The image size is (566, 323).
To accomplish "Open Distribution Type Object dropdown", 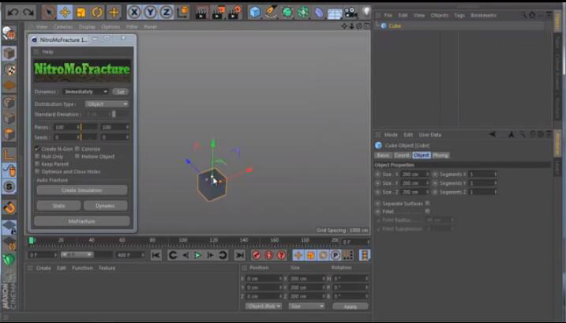I will tap(107, 104).
